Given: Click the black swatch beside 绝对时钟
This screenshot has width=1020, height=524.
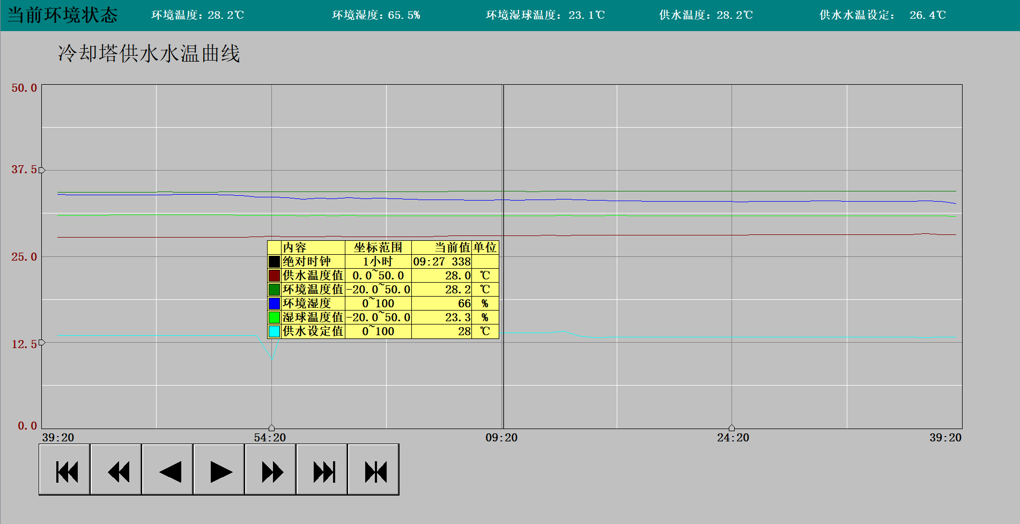Looking at the screenshot, I should pos(274,262).
